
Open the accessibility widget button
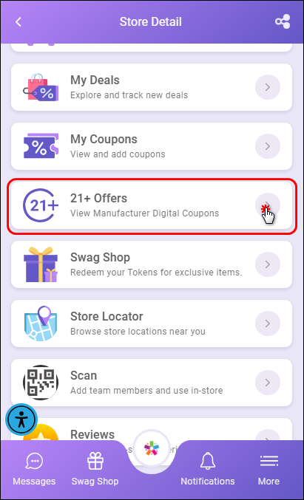point(21,419)
